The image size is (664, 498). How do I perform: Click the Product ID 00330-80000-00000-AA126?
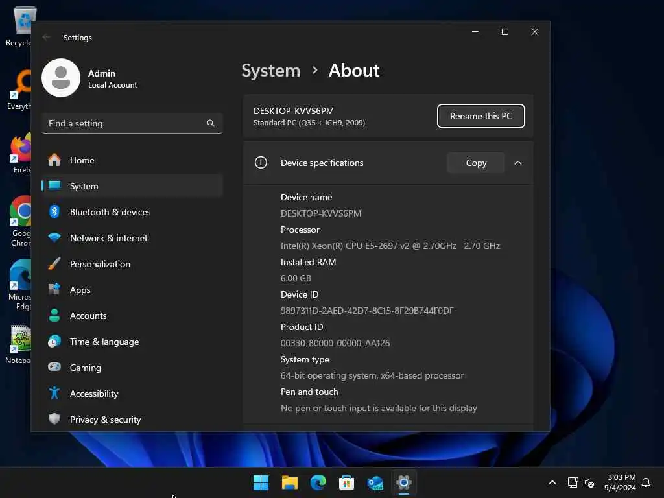pyautogui.click(x=335, y=343)
